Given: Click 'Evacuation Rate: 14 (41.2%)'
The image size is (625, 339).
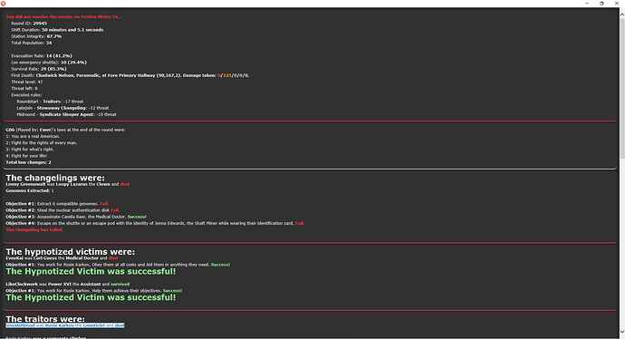Looking at the screenshot, I should click(x=42, y=56).
